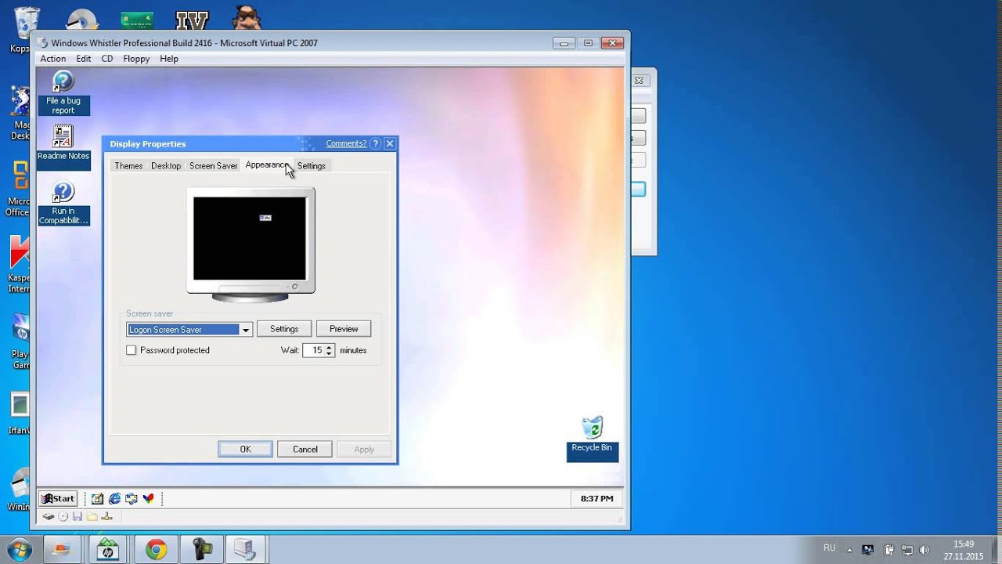1002x564 pixels.
Task: Decrease the Wait minutes spinner
Action: click(330, 354)
